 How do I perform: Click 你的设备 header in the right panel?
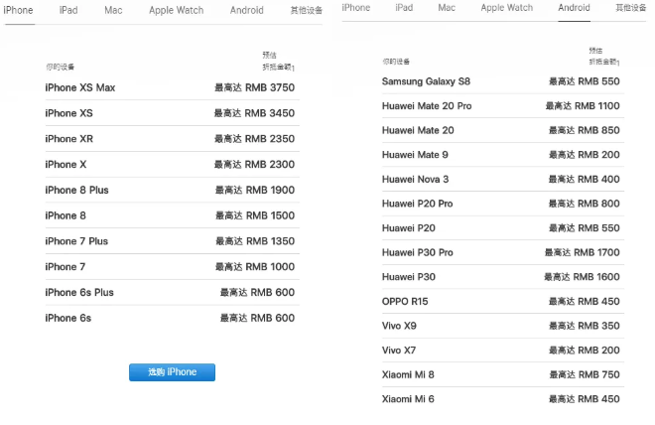coord(396,62)
